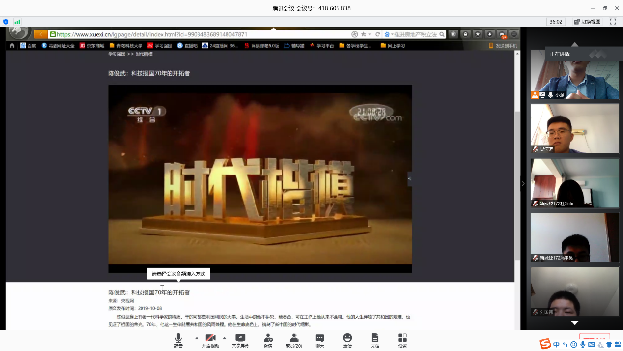This screenshot has width=623, height=351.
Task: Open the chat panel
Action: pos(320,339)
